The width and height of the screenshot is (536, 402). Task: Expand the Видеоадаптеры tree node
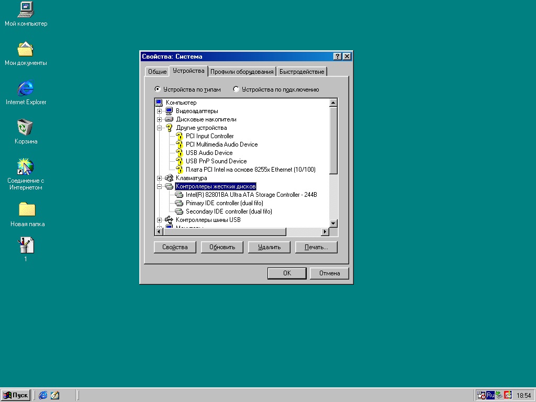[159, 111]
